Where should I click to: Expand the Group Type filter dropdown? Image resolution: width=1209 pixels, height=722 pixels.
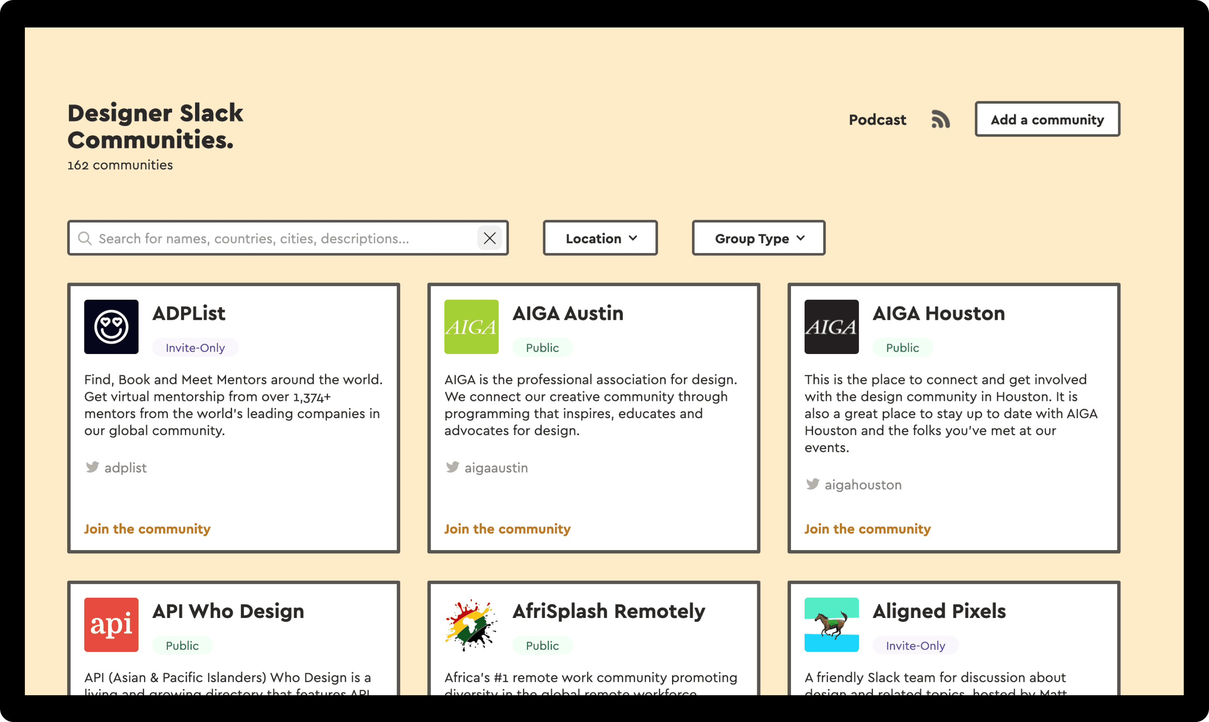tap(759, 238)
